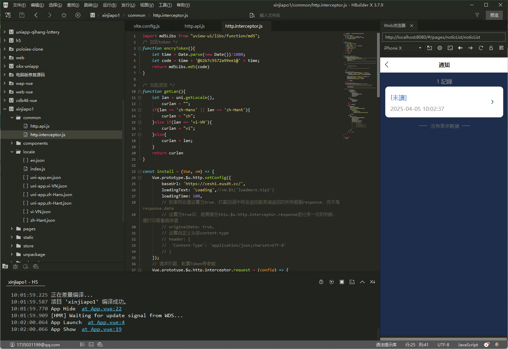Click the 预览 preview button
The width and height of the screenshot is (508, 349).
point(494,15)
